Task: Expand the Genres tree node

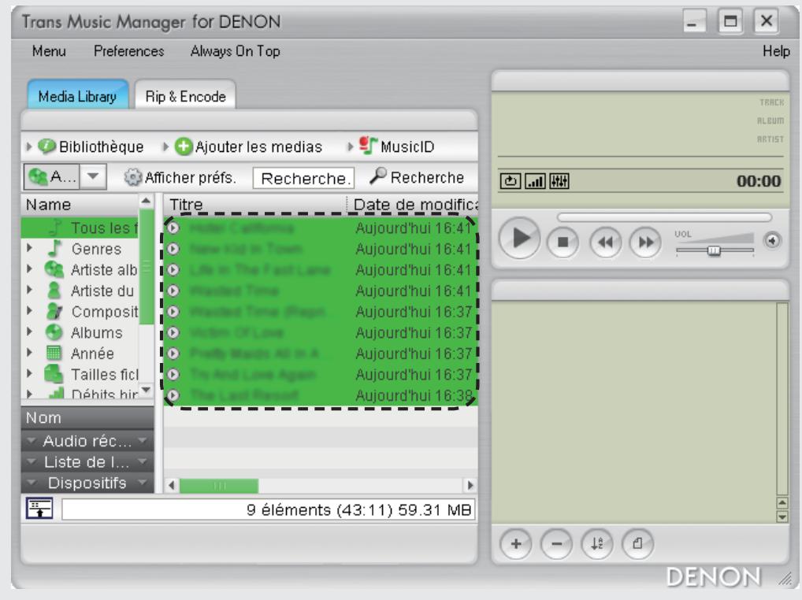Action: point(30,248)
